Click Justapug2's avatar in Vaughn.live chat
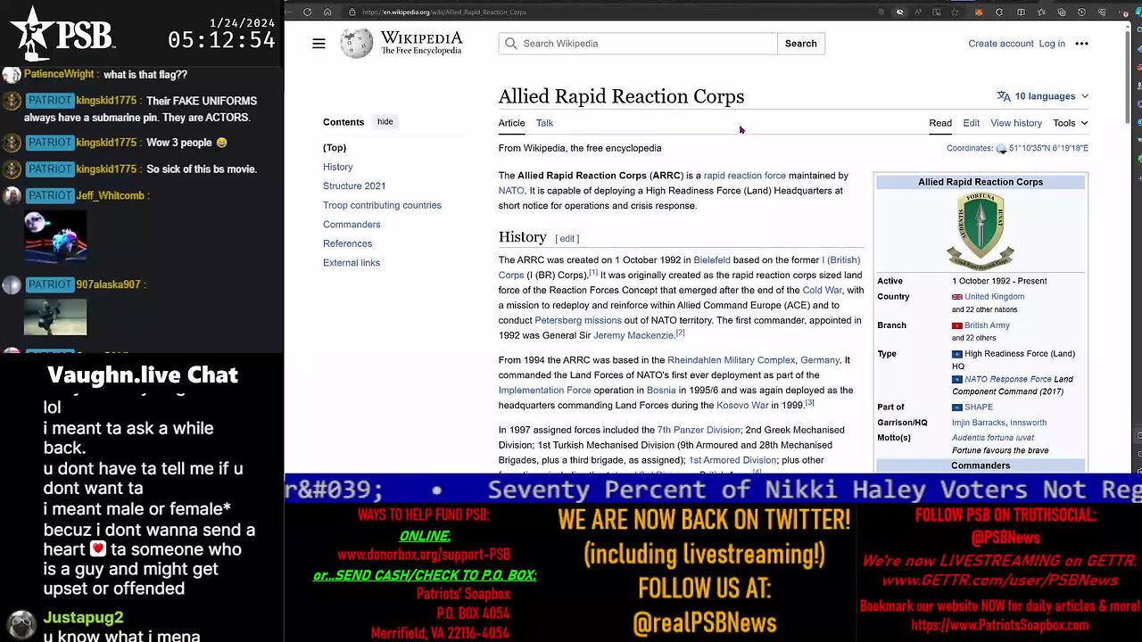The width and height of the screenshot is (1142, 642). [x=21, y=623]
